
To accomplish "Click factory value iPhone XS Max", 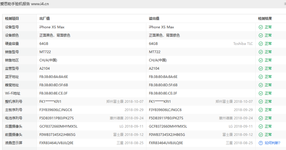I will pos(52,27).
